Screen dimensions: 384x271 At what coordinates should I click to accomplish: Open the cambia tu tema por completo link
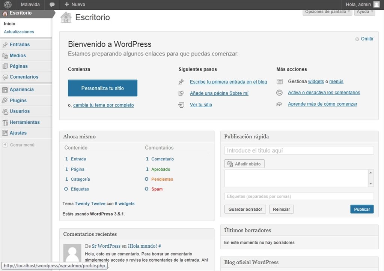coord(103,105)
